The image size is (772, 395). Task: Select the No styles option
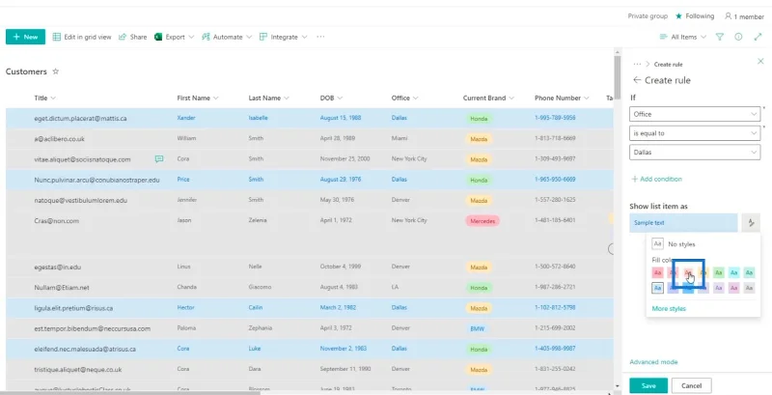tap(674, 243)
